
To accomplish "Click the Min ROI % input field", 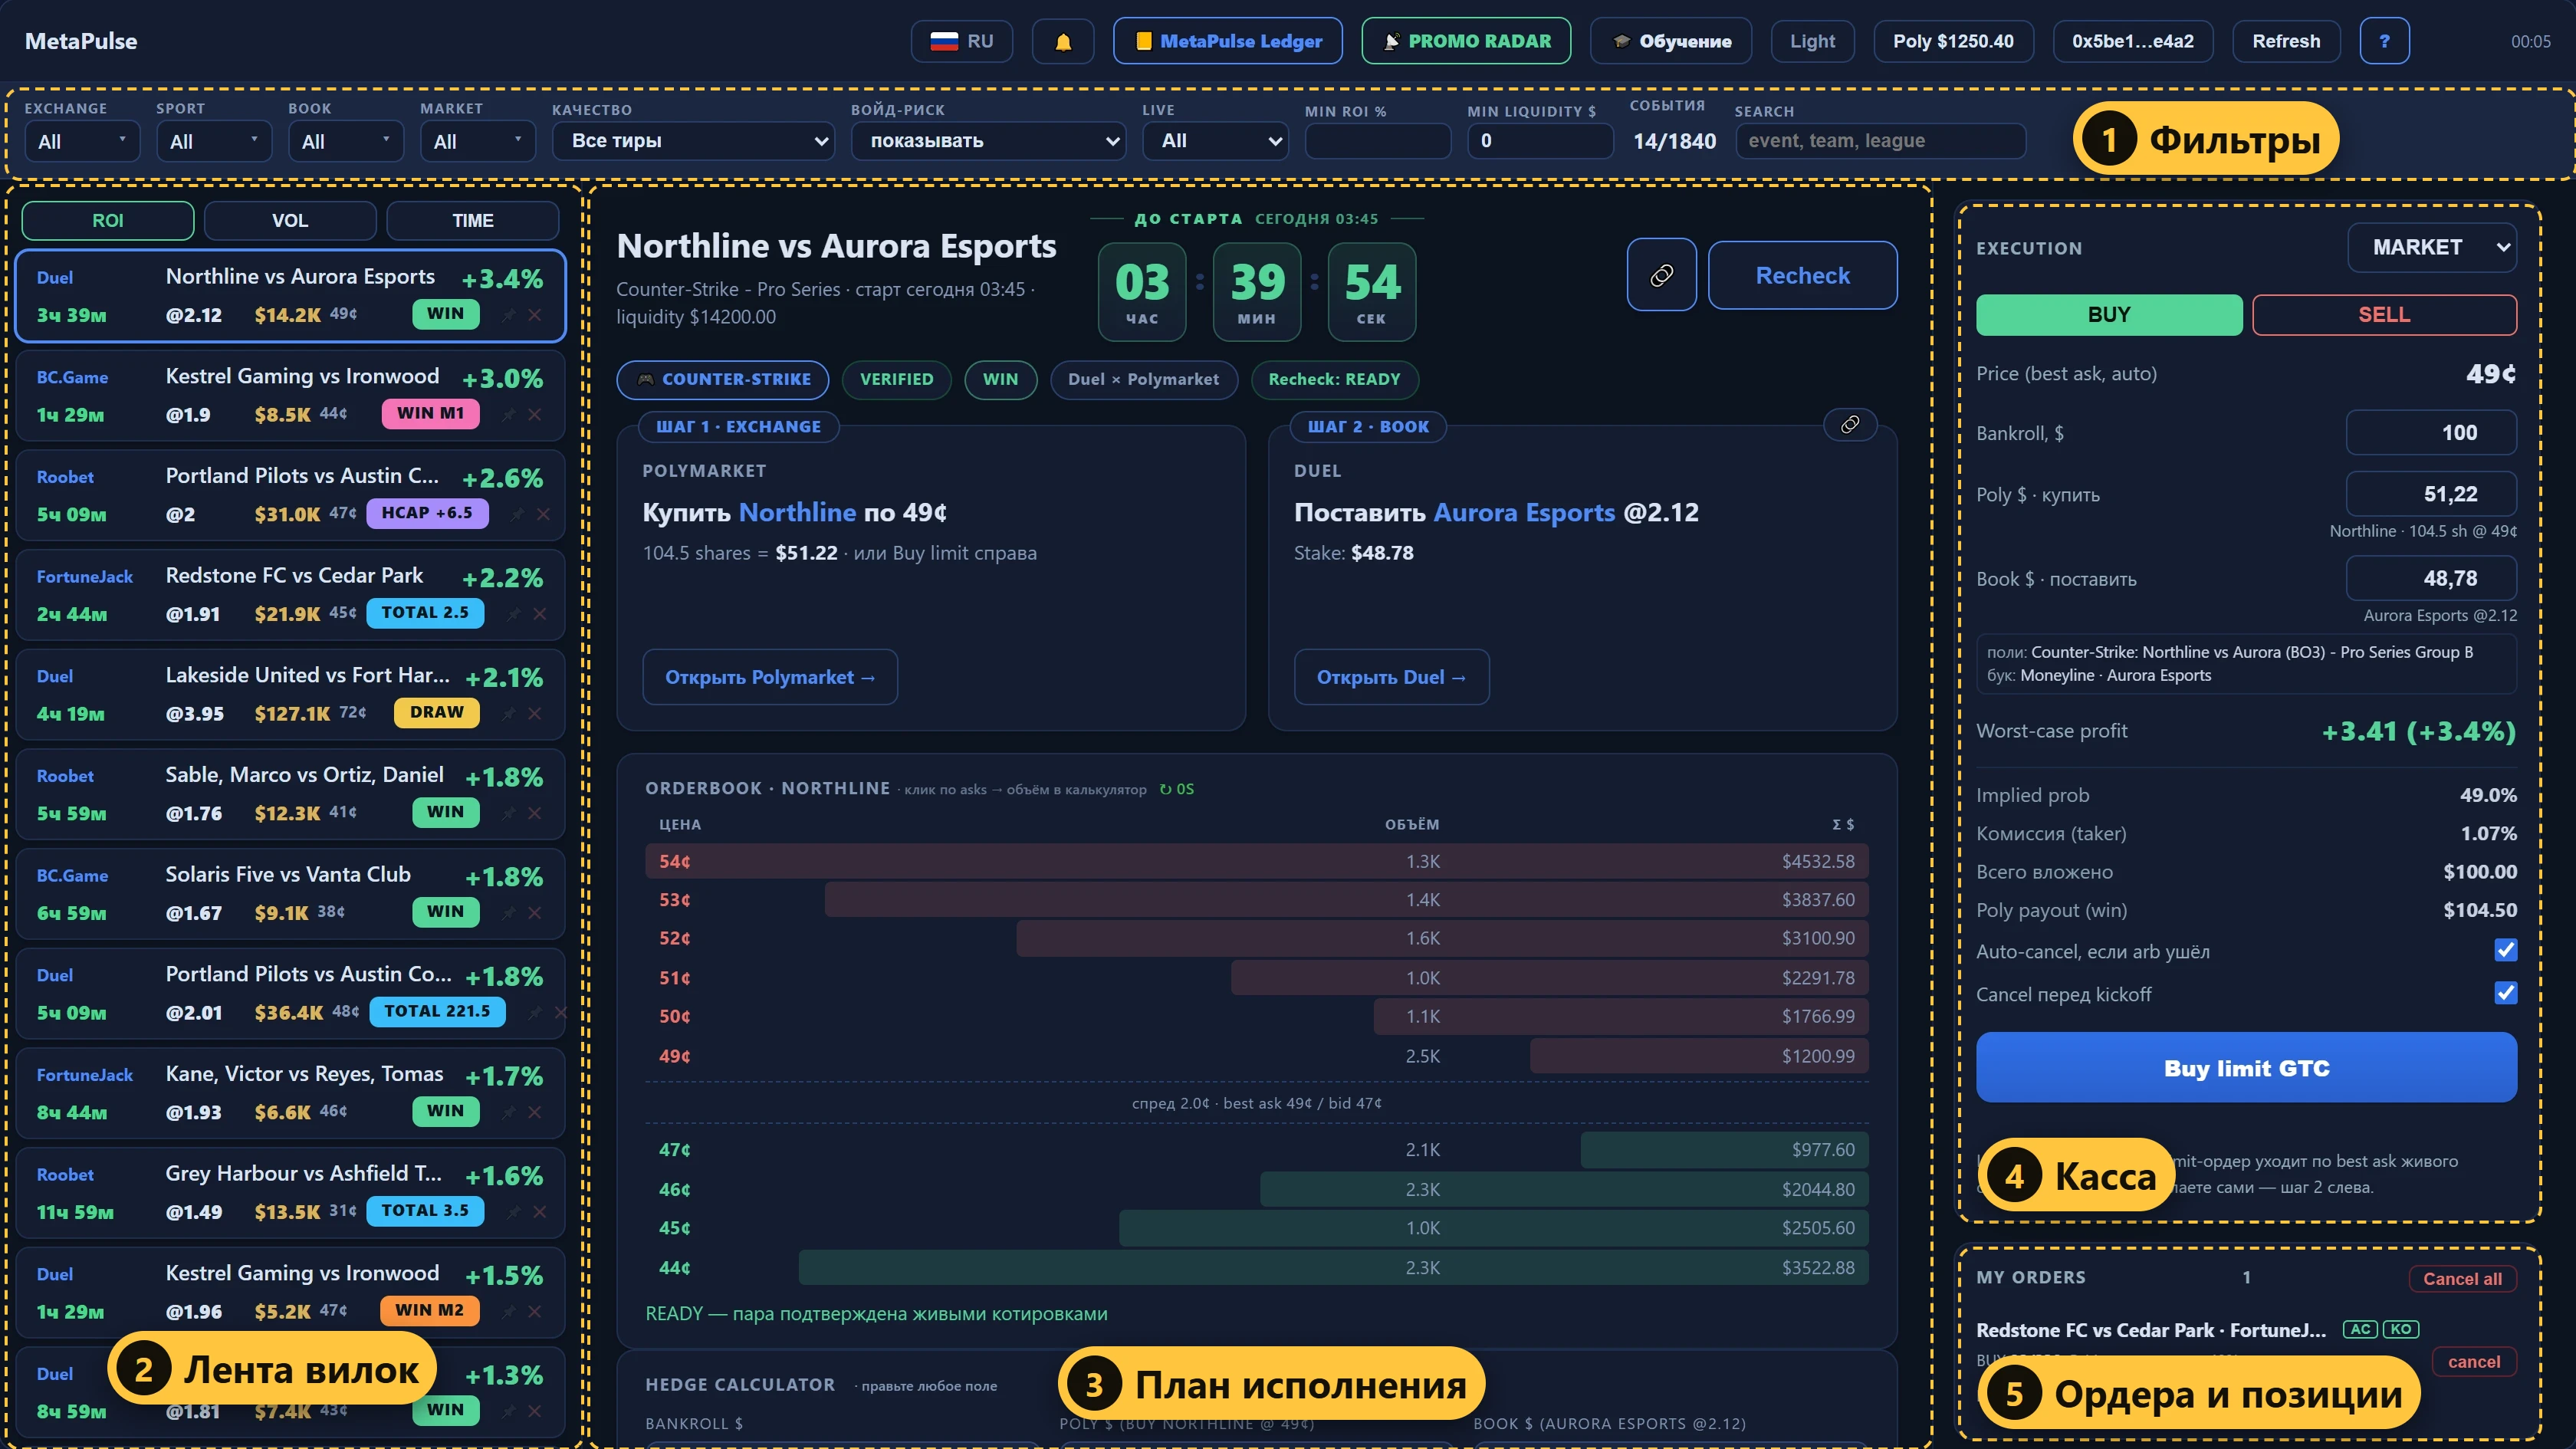I will [x=1377, y=141].
